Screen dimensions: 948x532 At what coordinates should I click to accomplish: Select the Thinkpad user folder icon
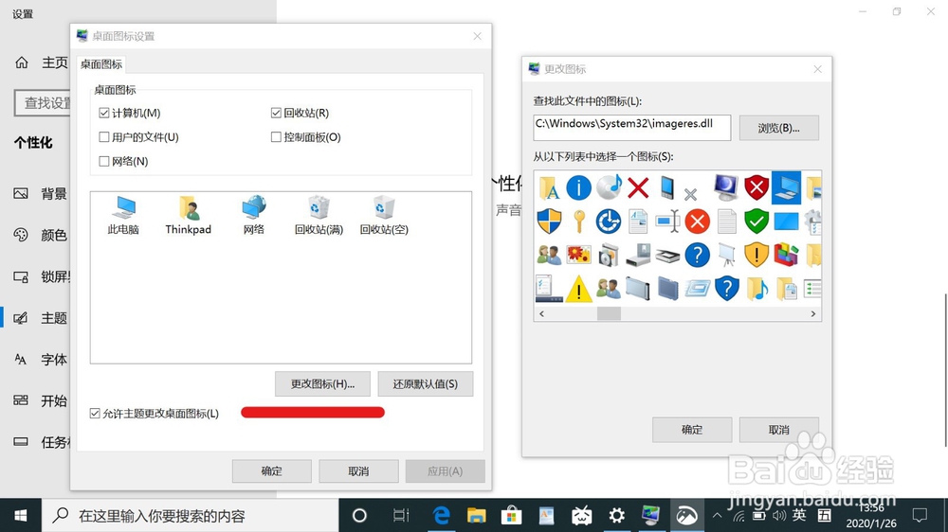tap(188, 216)
